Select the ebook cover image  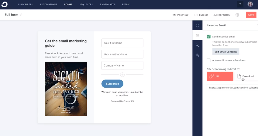(66, 89)
